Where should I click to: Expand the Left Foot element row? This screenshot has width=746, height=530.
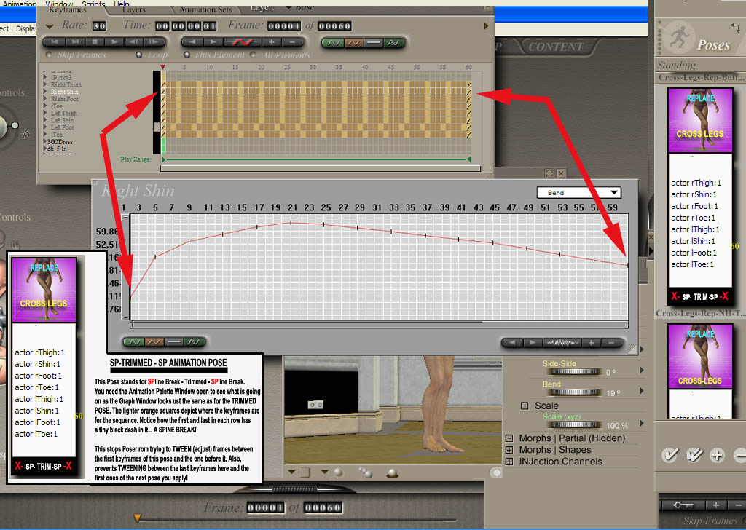point(45,127)
